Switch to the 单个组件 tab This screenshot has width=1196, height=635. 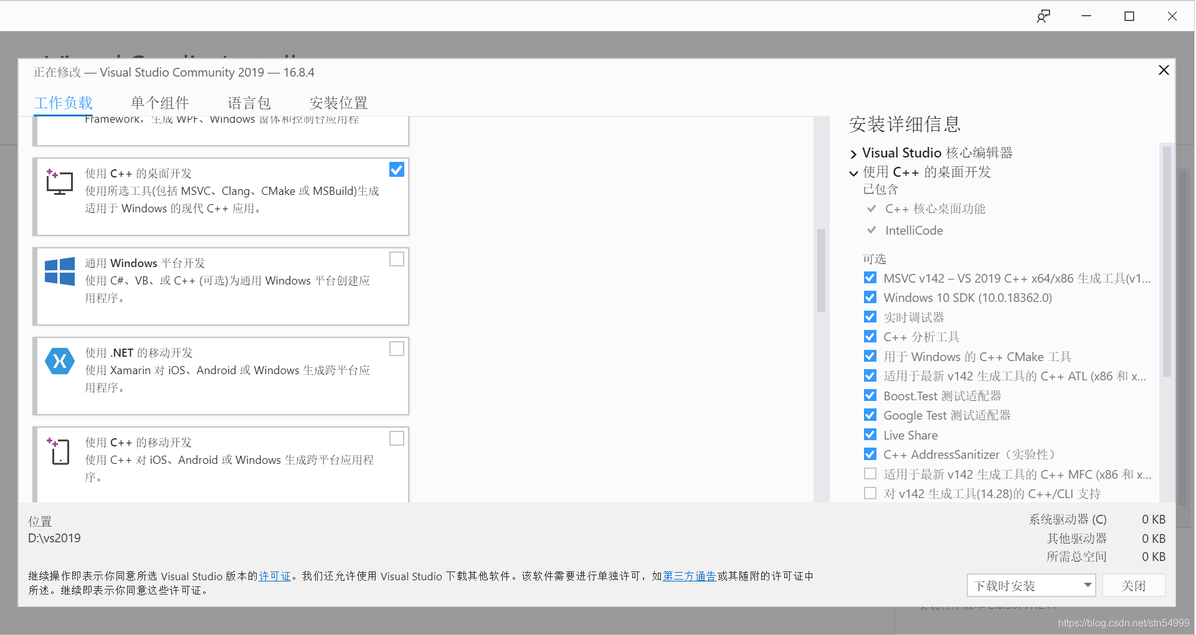[159, 103]
